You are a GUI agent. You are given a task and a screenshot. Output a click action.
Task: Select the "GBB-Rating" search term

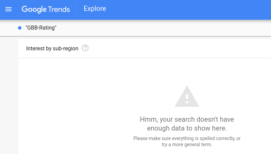(41, 28)
